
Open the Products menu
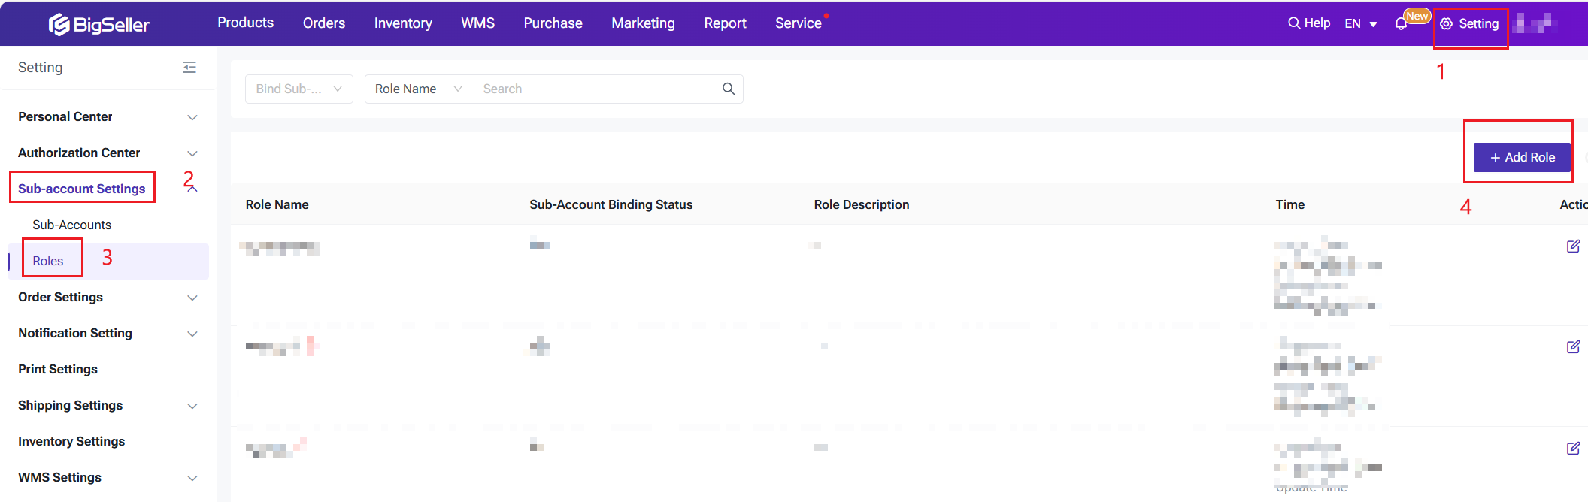(x=245, y=23)
